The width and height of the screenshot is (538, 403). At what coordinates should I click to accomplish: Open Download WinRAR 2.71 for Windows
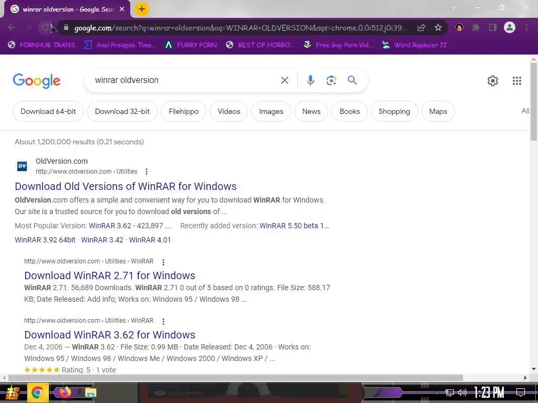point(110,275)
